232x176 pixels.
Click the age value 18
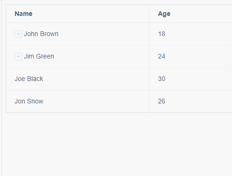click(162, 34)
